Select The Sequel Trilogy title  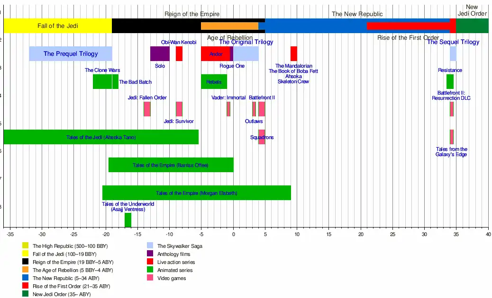coord(453,42)
